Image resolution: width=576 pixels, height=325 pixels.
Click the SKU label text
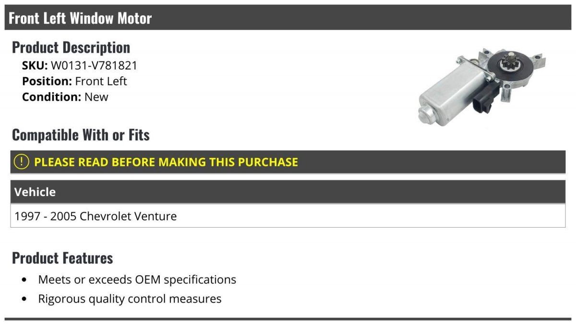35,66
